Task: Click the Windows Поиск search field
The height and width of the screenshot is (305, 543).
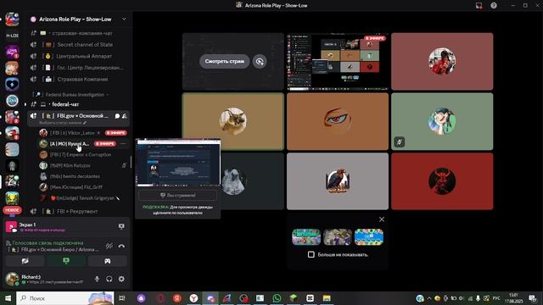Action: pyautogui.click(x=65, y=298)
